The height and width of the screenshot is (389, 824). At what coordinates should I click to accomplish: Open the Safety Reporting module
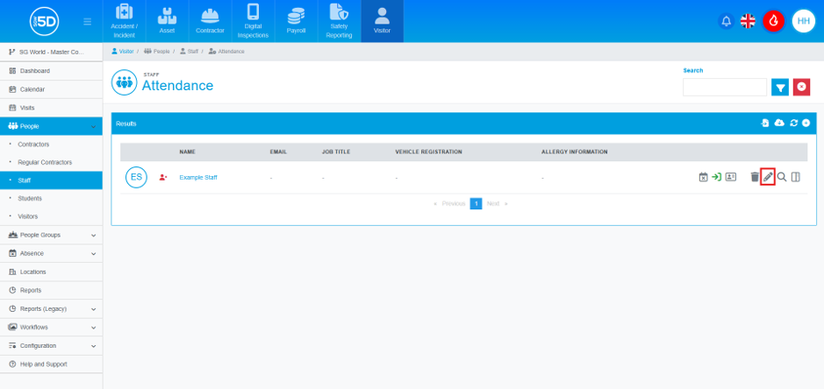[339, 21]
